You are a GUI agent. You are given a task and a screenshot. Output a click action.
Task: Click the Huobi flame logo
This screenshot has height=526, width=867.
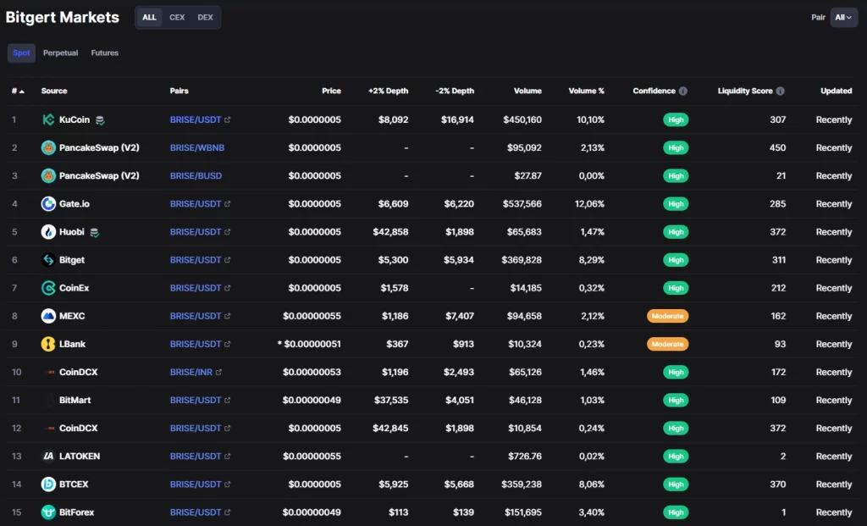48,232
